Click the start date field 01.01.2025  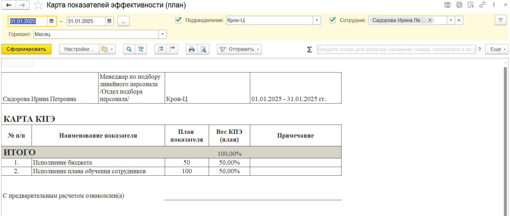click(28, 21)
